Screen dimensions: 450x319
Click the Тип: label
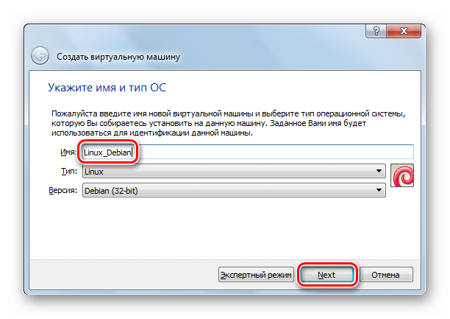[69, 171]
